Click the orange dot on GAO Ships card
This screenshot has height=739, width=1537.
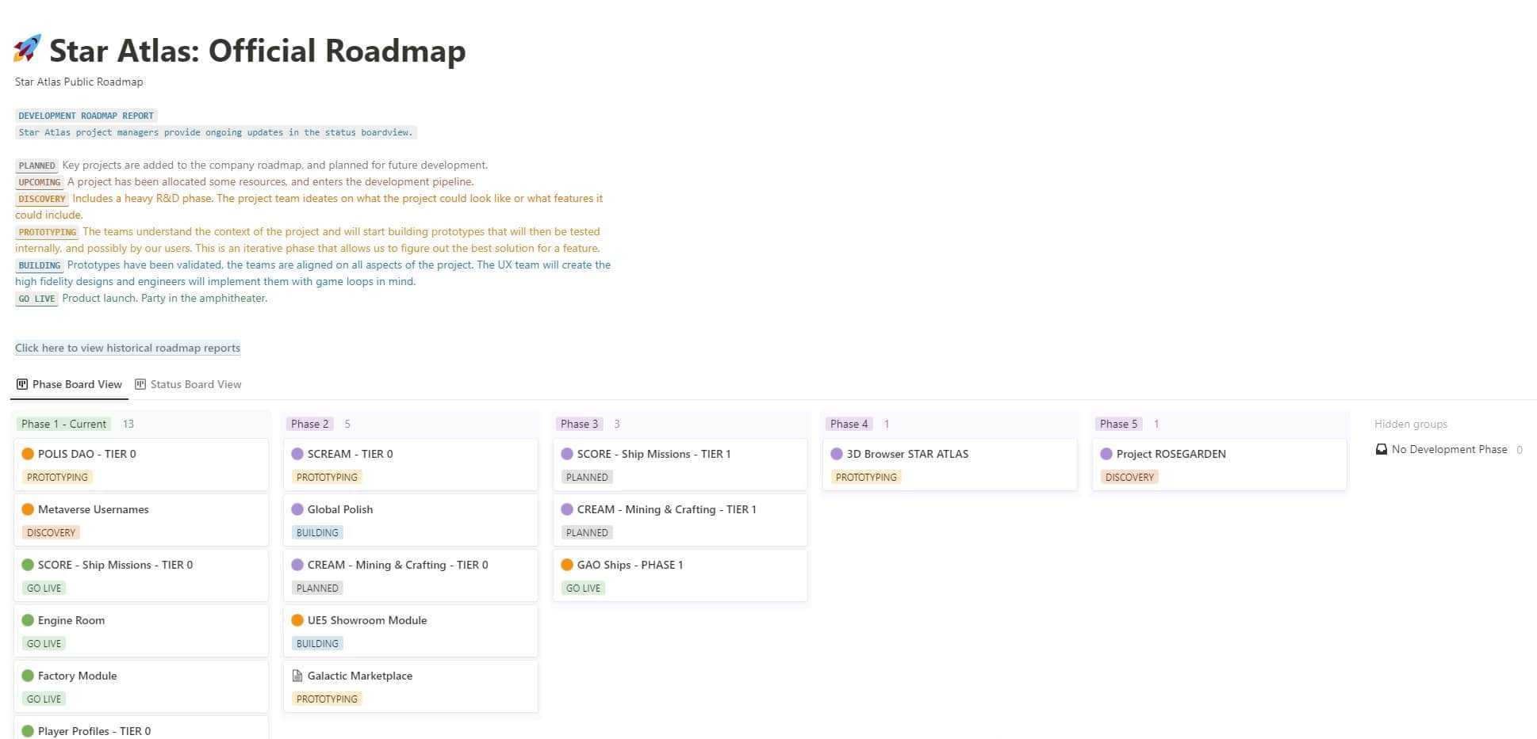point(567,565)
